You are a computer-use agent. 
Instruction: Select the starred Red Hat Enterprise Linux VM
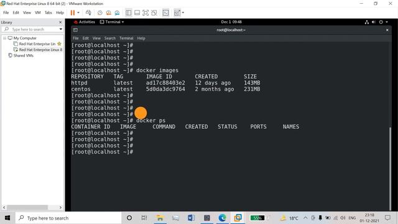pos(37,44)
